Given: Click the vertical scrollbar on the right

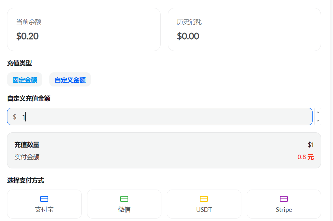Looking at the screenshot, I should tap(331, 106).
